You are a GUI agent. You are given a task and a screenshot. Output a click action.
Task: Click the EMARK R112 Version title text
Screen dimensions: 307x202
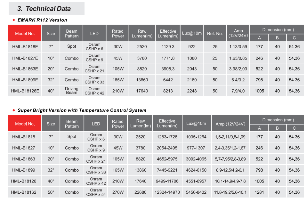coord(42,20)
